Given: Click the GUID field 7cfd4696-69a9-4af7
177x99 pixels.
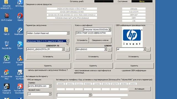Looking at the screenshot, I should [x=72, y=18].
